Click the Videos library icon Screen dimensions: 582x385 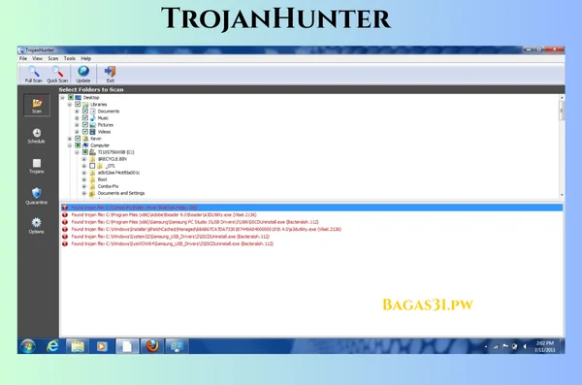click(x=93, y=132)
